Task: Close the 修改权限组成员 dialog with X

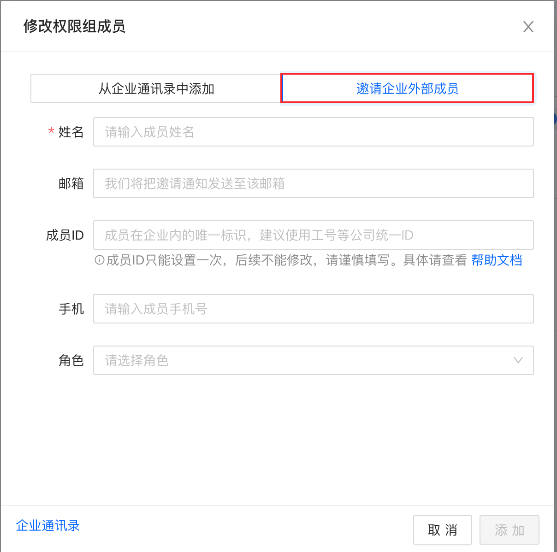Action: [x=528, y=27]
